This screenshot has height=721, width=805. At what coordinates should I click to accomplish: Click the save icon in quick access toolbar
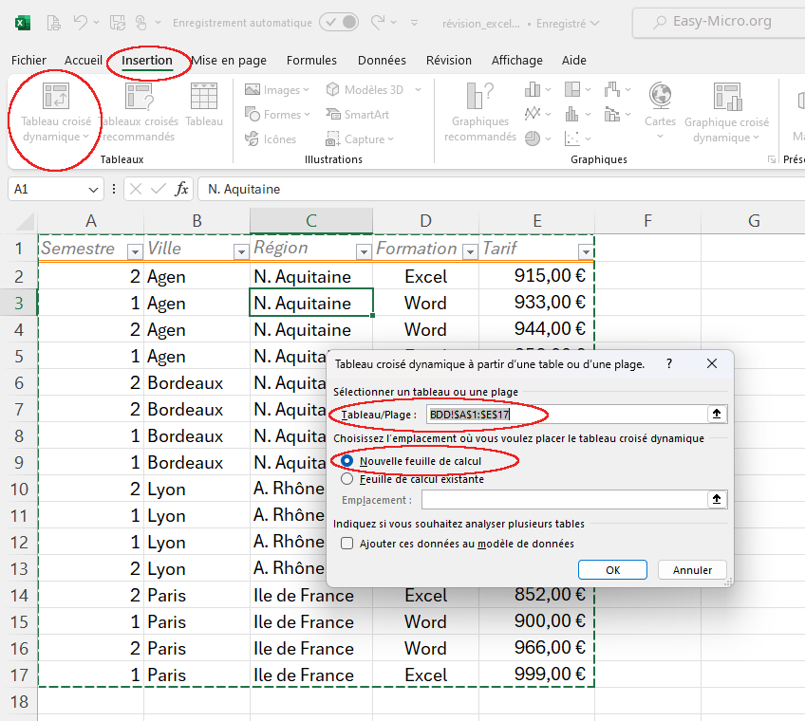click(118, 23)
